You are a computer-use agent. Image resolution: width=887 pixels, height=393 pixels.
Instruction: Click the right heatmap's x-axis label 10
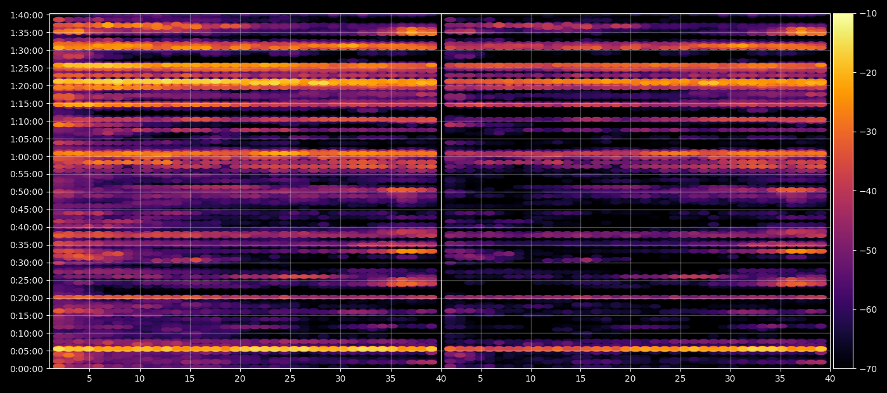pyautogui.click(x=530, y=378)
